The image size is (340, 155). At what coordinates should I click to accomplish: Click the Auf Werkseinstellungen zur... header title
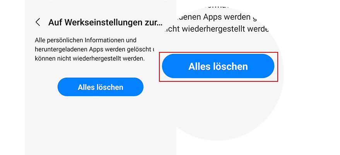pos(105,22)
